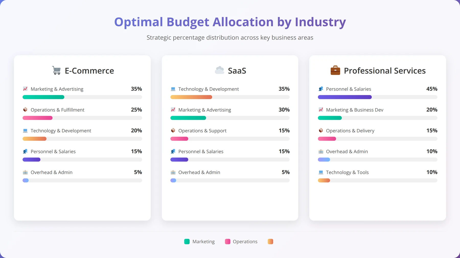Select the Marketing & Business Dev label
The image size is (460, 258).
point(354,110)
